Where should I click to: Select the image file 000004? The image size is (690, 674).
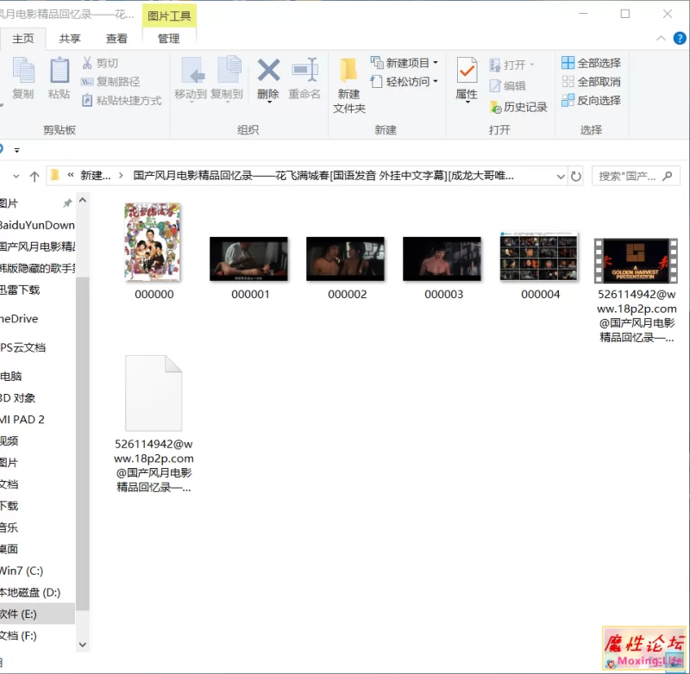[540, 266]
